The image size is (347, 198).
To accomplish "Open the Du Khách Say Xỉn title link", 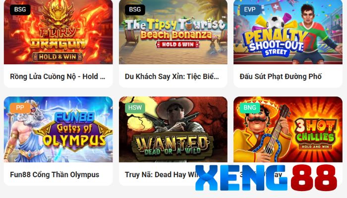I will 172,76.
